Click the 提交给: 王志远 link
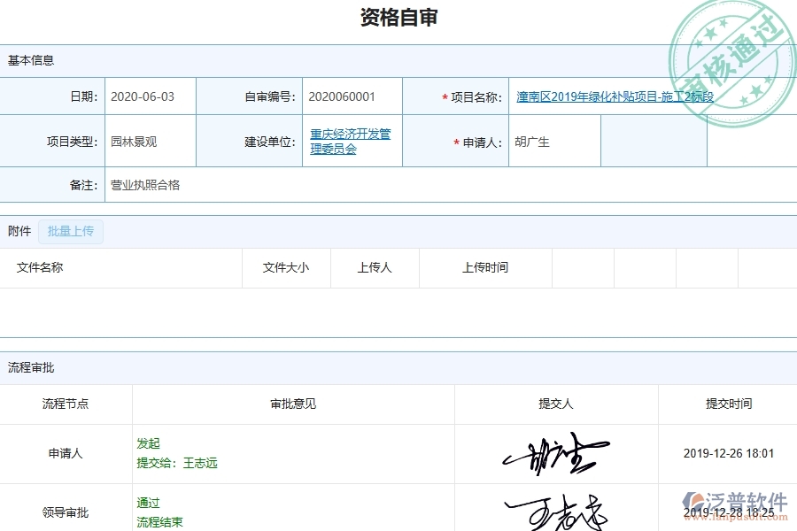 (x=179, y=462)
